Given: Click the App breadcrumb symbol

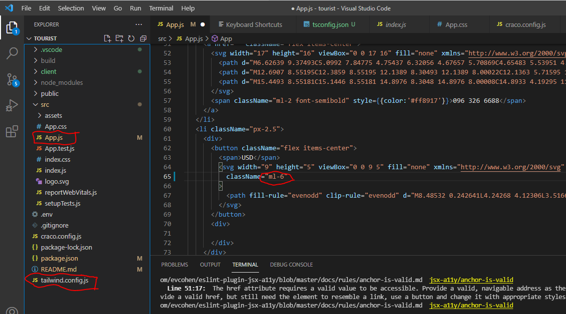Looking at the screenshot, I should click(226, 38).
